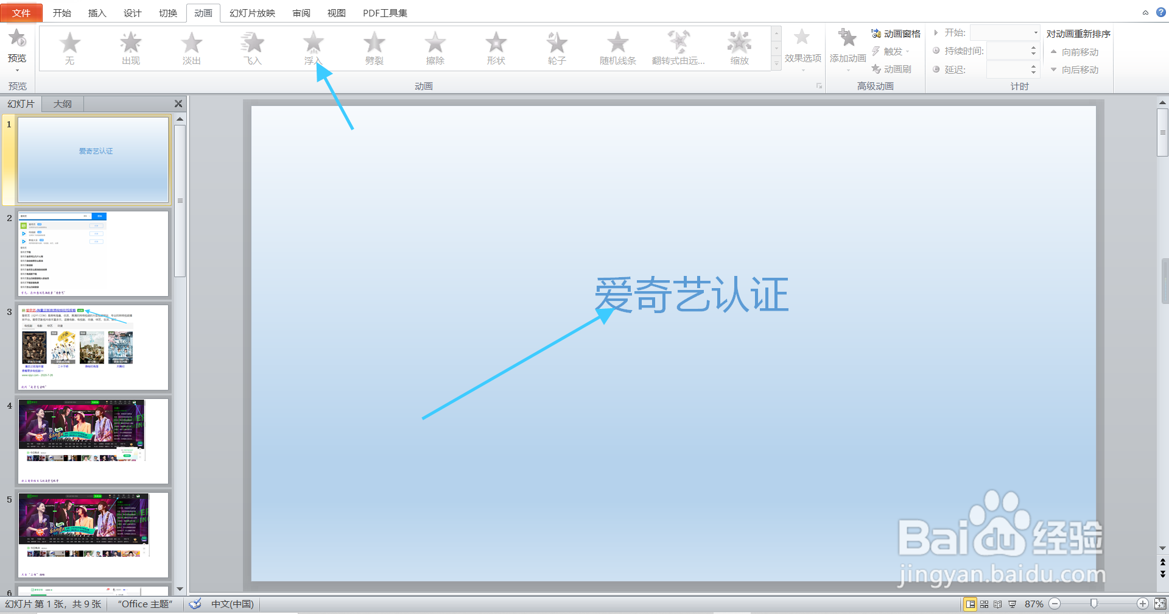Click 向前移动 move earlier button
Viewport: 1169px width, 614px height.
pos(1075,52)
